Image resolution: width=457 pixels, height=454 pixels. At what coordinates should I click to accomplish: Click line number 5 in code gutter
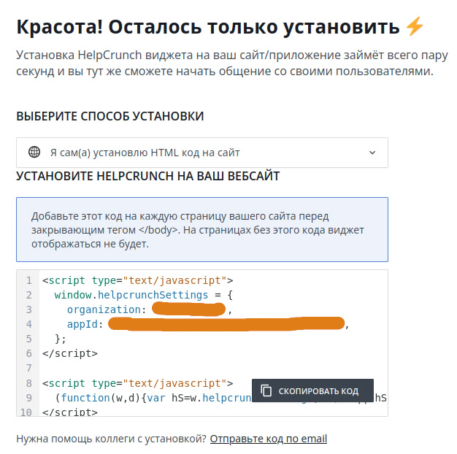click(x=28, y=339)
